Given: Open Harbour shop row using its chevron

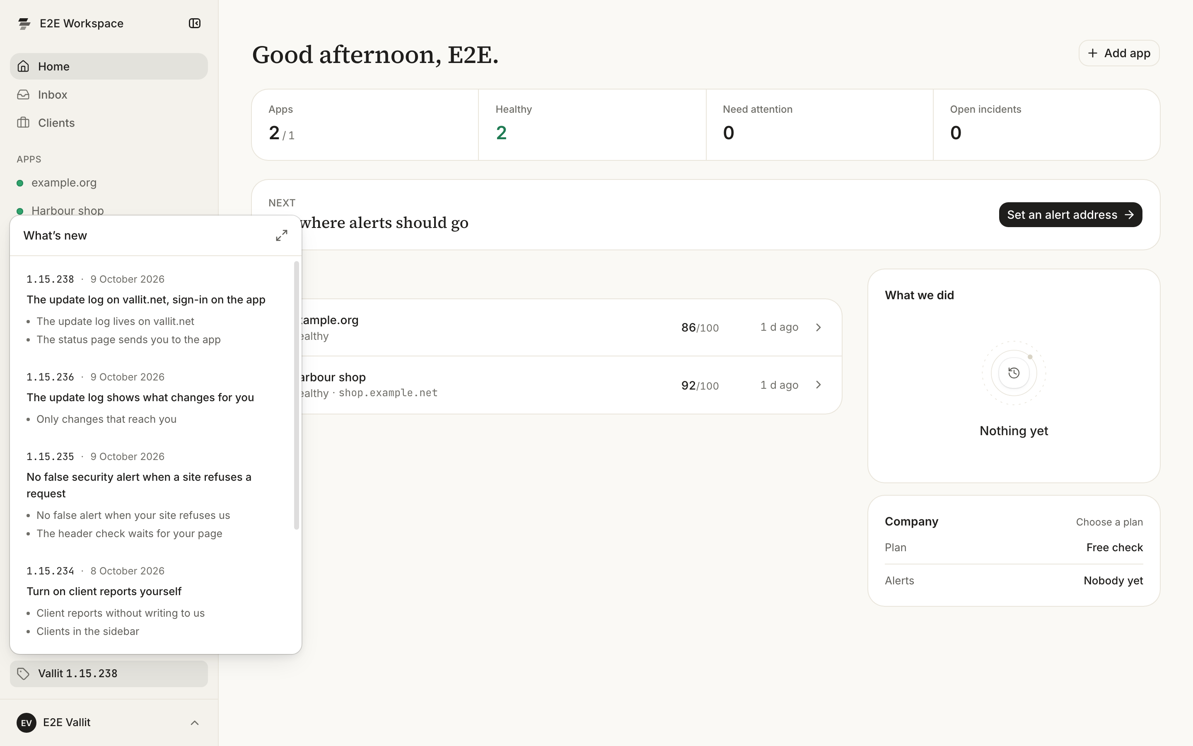Looking at the screenshot, I should click(x=819, y=384).
